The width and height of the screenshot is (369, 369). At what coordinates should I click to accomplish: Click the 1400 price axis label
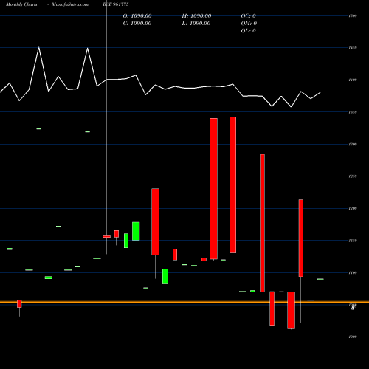[353, 80]
